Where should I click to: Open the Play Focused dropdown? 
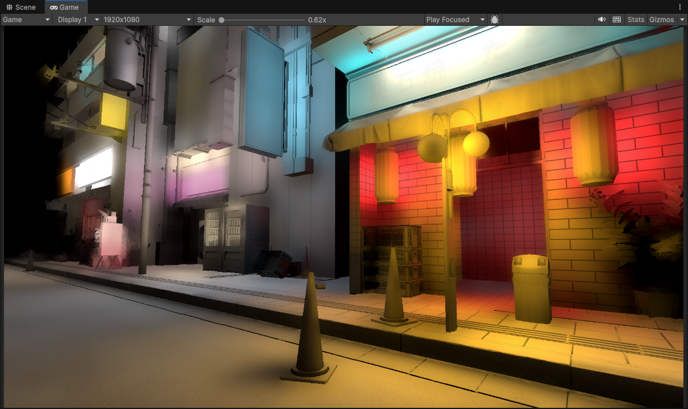tap(455, 20)
